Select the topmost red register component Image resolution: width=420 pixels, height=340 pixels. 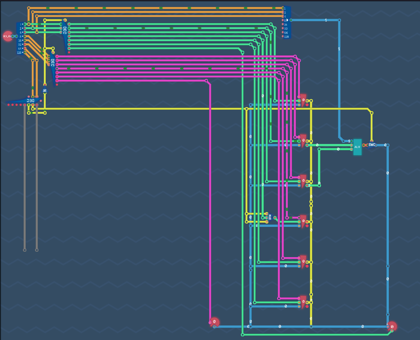303,100
